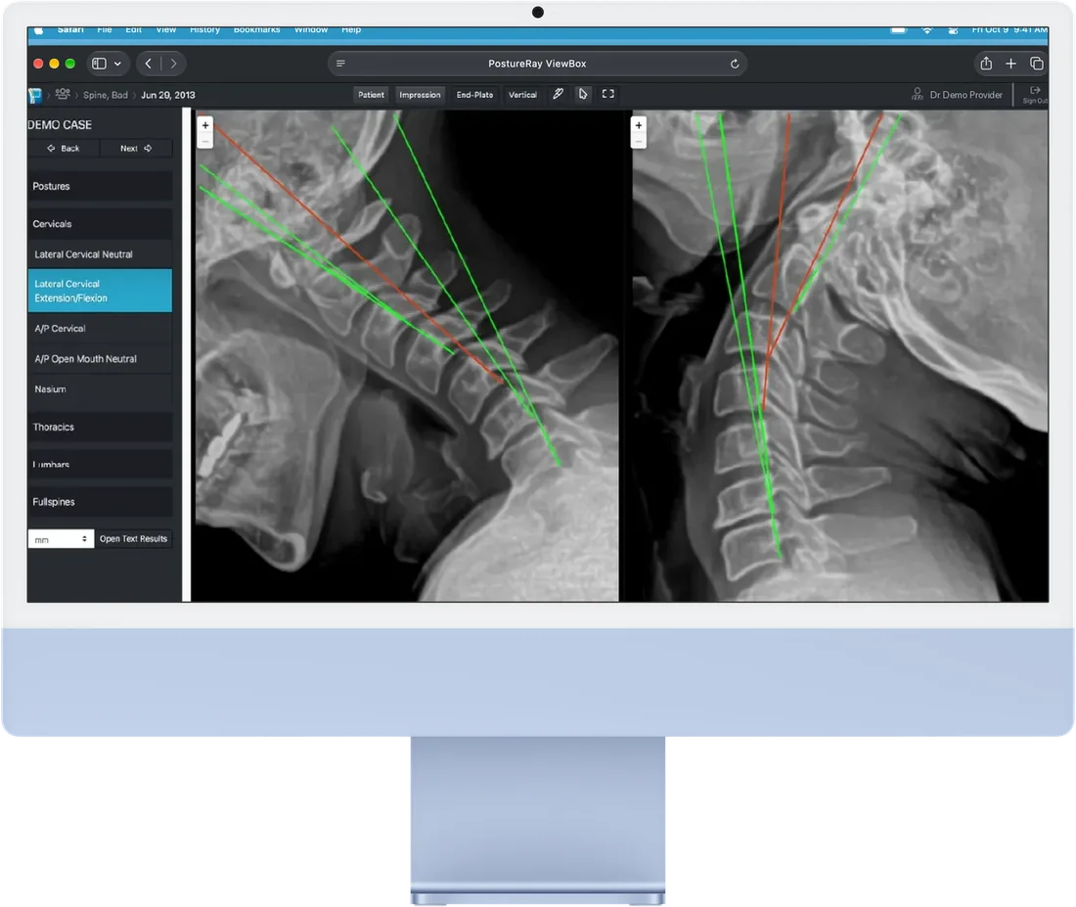Open a new Safari tab
Viewport: 1076px width, 907px height.
1010,64
